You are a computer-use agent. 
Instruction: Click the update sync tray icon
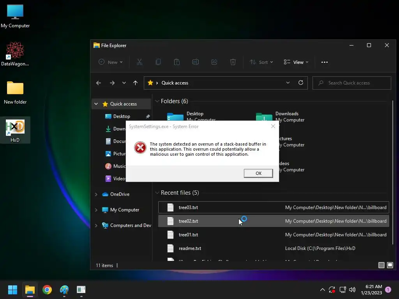pyautogui.click(x=332, y=290)
